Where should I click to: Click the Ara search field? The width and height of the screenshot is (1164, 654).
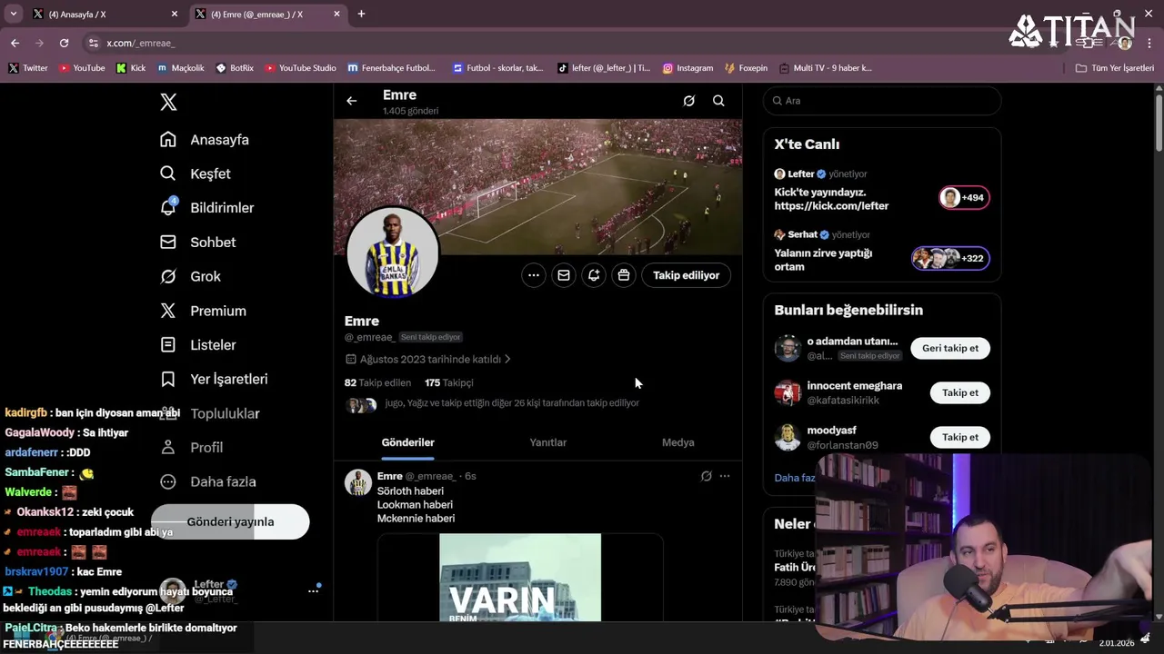tap(882, 101)
